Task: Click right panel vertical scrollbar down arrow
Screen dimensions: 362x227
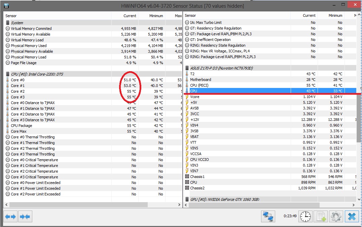Action: tap(359, 199)
